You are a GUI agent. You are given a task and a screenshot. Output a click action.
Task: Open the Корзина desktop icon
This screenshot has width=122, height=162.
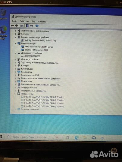pyautogui.click(x=3, y=14)
